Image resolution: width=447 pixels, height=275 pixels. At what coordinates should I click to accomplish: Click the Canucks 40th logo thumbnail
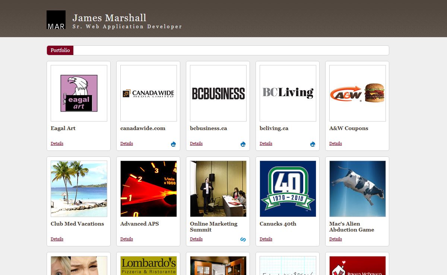click(288, 189)
